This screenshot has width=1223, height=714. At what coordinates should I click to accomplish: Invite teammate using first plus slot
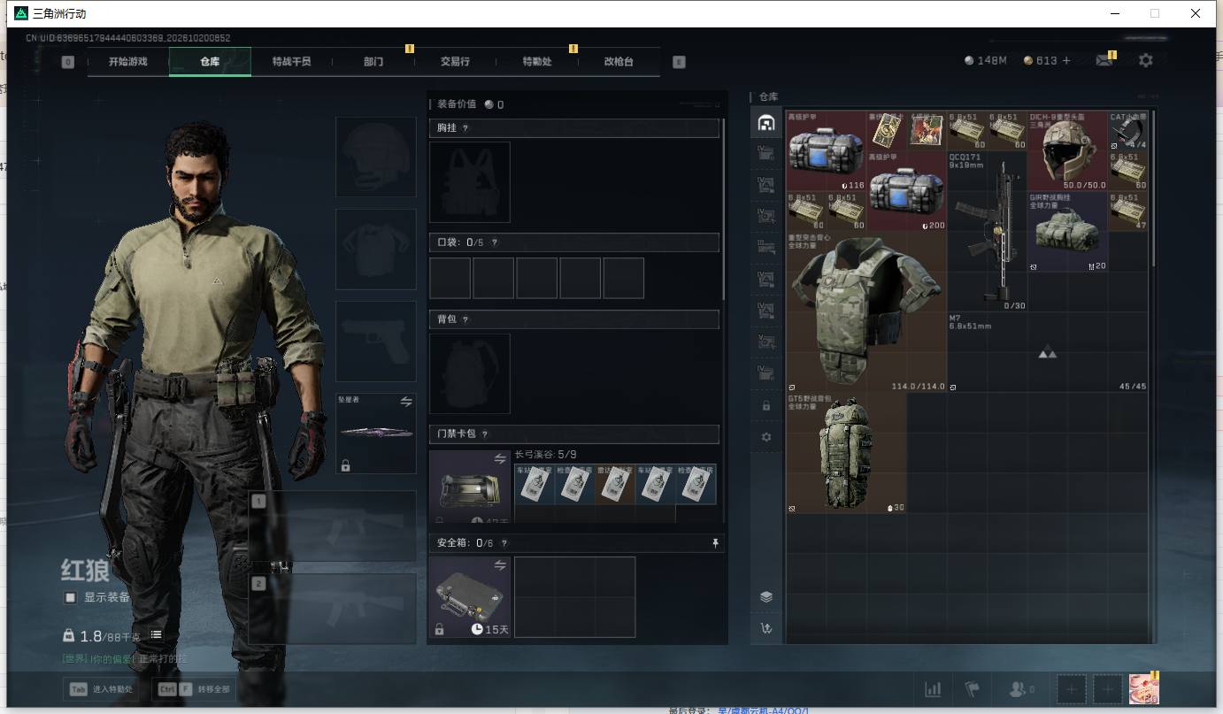1071,689
